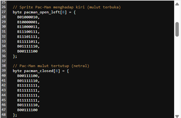Screen dimensions: 181x118
Task: Click line number 27 in gutter
Action: [x=3, y=12]
